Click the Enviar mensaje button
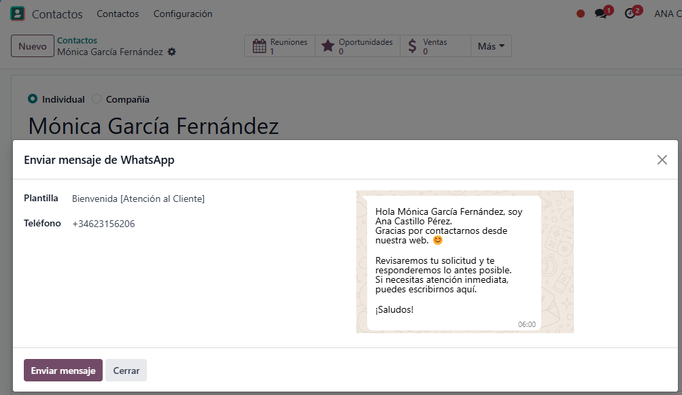 point(63,371)
